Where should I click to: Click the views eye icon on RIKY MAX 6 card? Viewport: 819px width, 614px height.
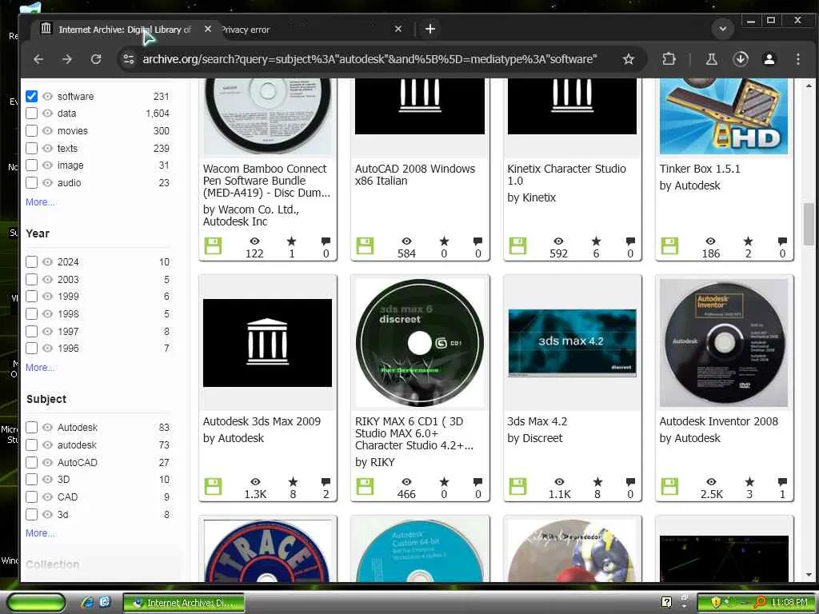pyautogui.click(x=406, y=482)
